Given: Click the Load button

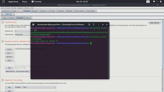Looking at the screenshot, I should 9,53.
